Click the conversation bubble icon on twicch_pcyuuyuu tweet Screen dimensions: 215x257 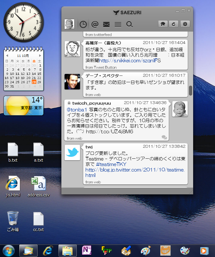pyautogui.click(x=164, y=137)
